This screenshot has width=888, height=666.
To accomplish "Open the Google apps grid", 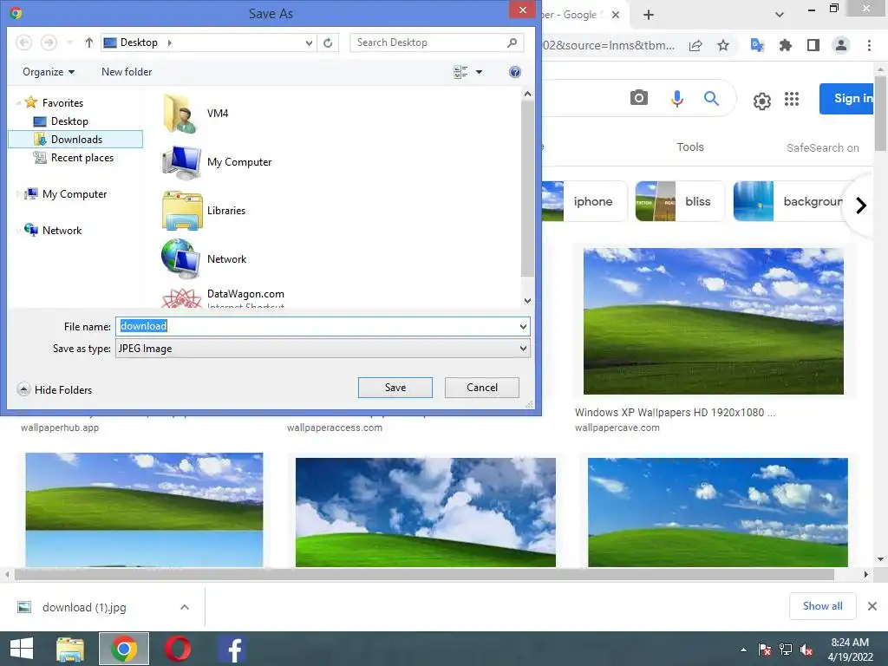I will 792,99.
